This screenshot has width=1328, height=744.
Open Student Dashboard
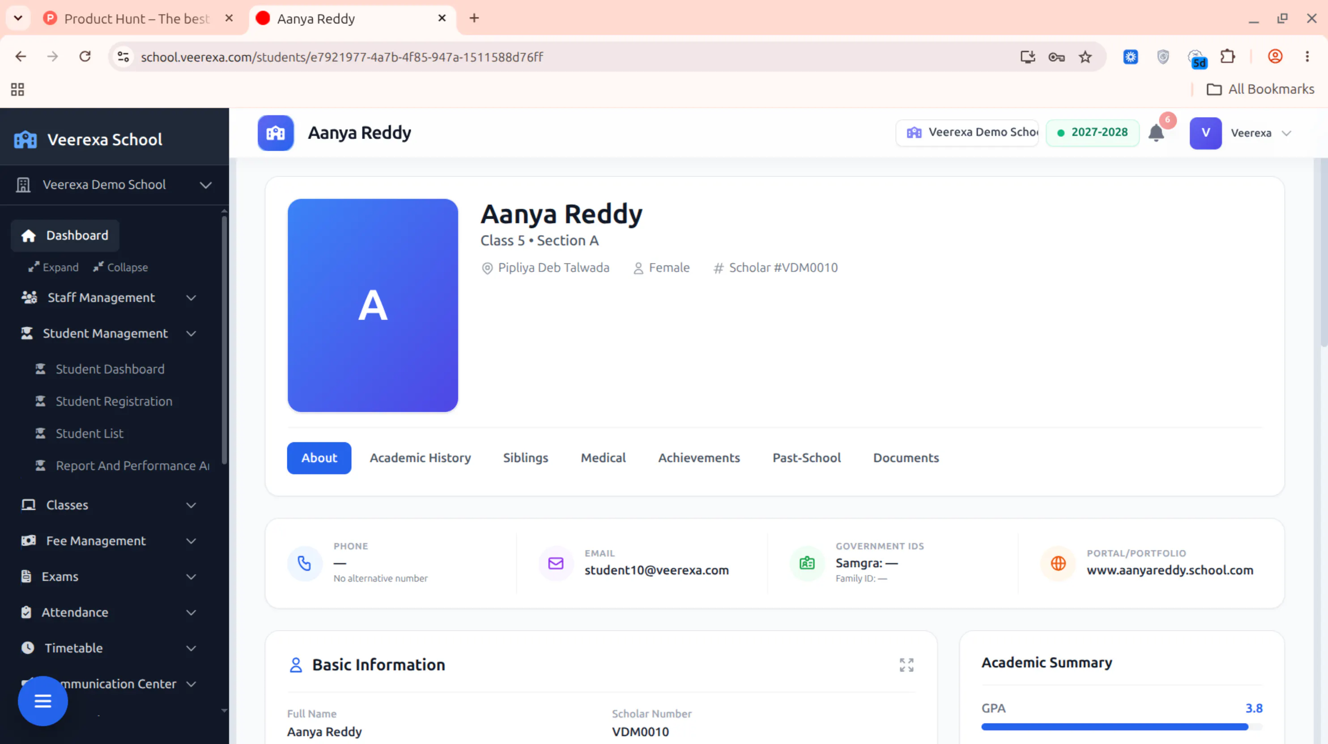click(110, 369)
